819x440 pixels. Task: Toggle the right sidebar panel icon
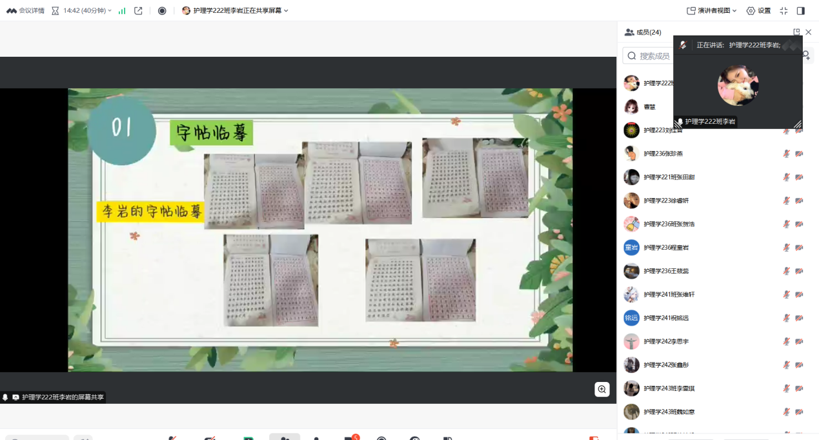tap(801, 10)
